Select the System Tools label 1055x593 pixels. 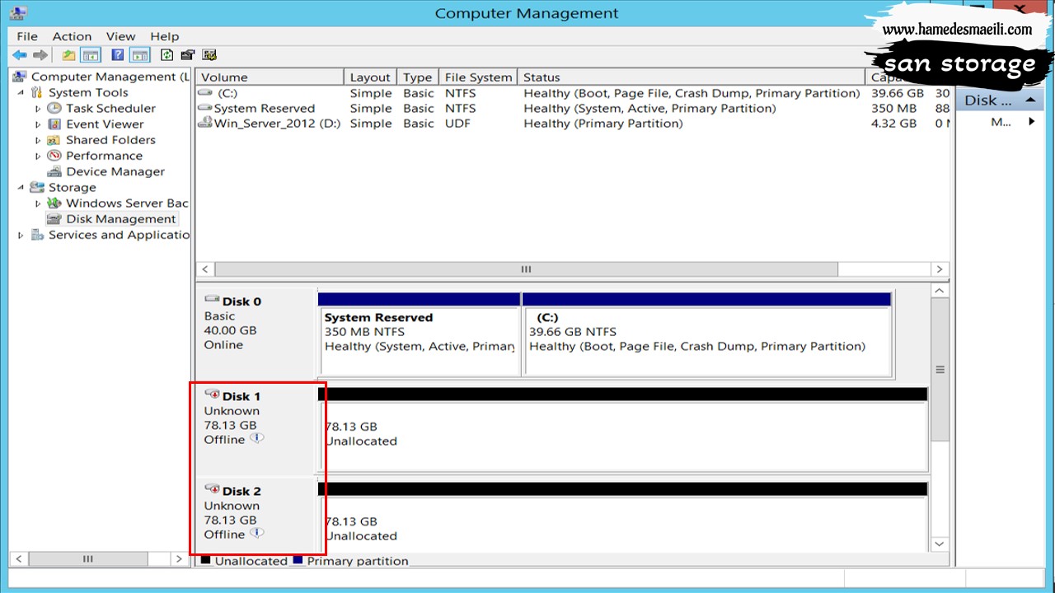pos(88,92)
